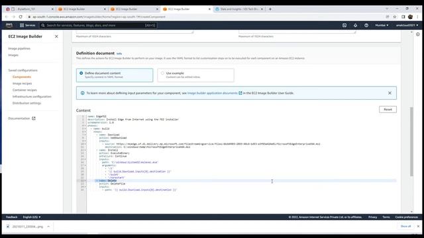Viewport: 424px width, 238px height.
Task: Open Image pipelines in the side navigation
Action: tap(19, 48)
